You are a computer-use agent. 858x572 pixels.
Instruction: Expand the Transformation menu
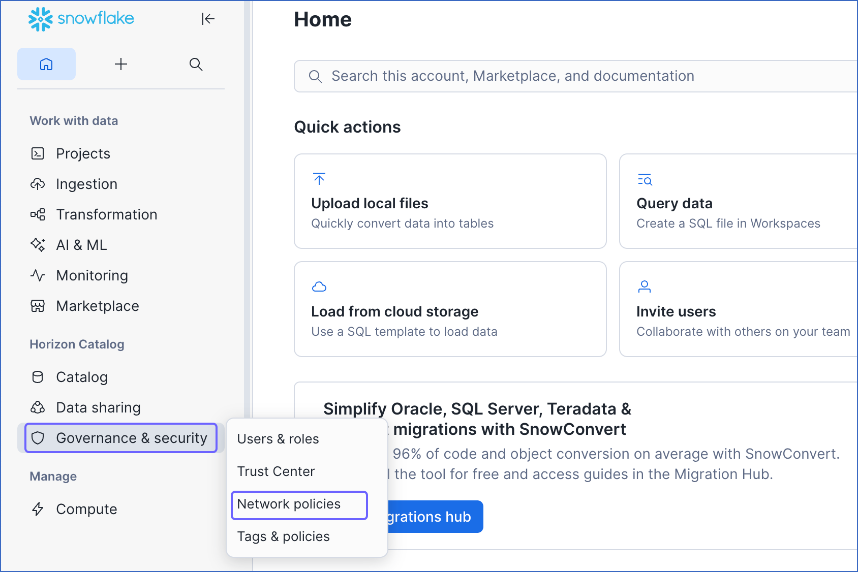[106, 214]
